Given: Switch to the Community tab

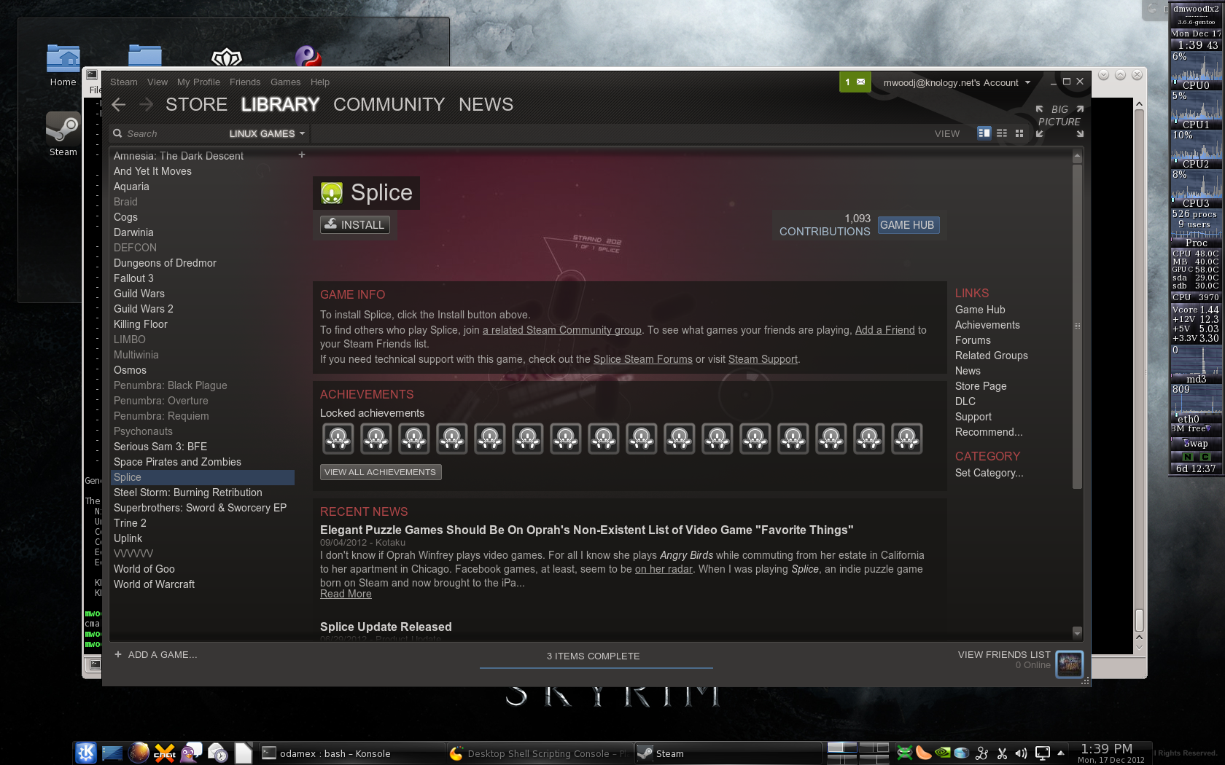Looking at the screenshot, I should coord(389,105).
